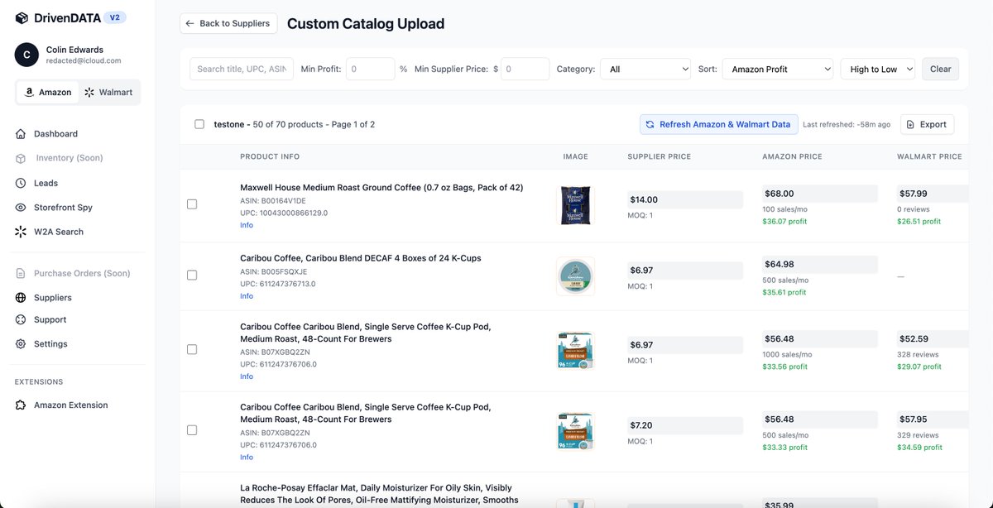Select the Amazon marketplace tab
Screen dimensions: 993x508
(x=47, y=92)
